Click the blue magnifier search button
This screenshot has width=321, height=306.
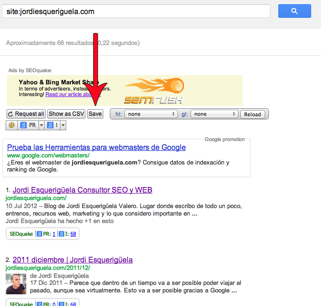point(294,11)
